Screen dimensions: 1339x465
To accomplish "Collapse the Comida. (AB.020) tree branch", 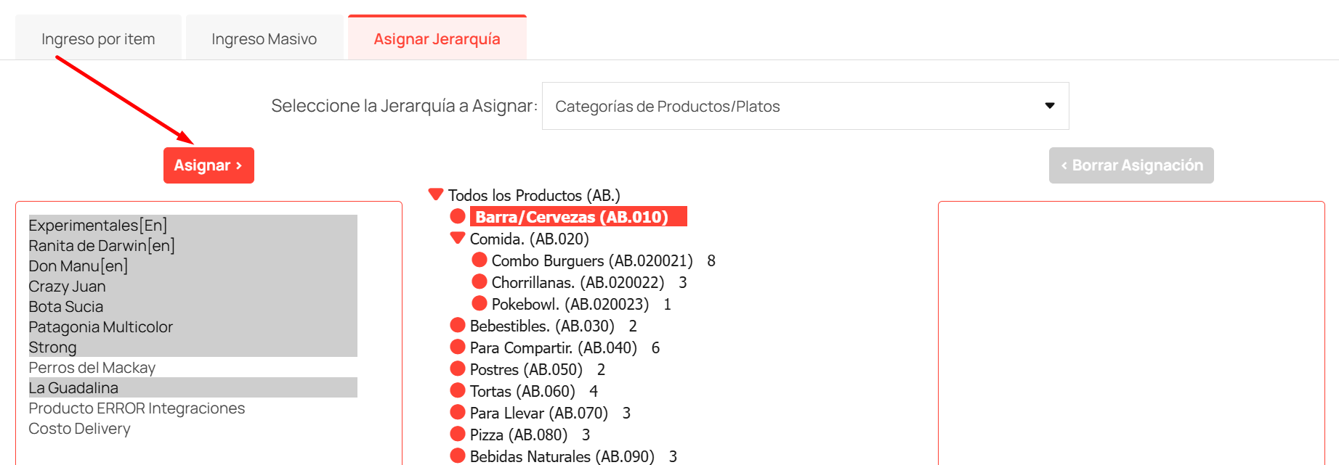I will pos(456,238).
